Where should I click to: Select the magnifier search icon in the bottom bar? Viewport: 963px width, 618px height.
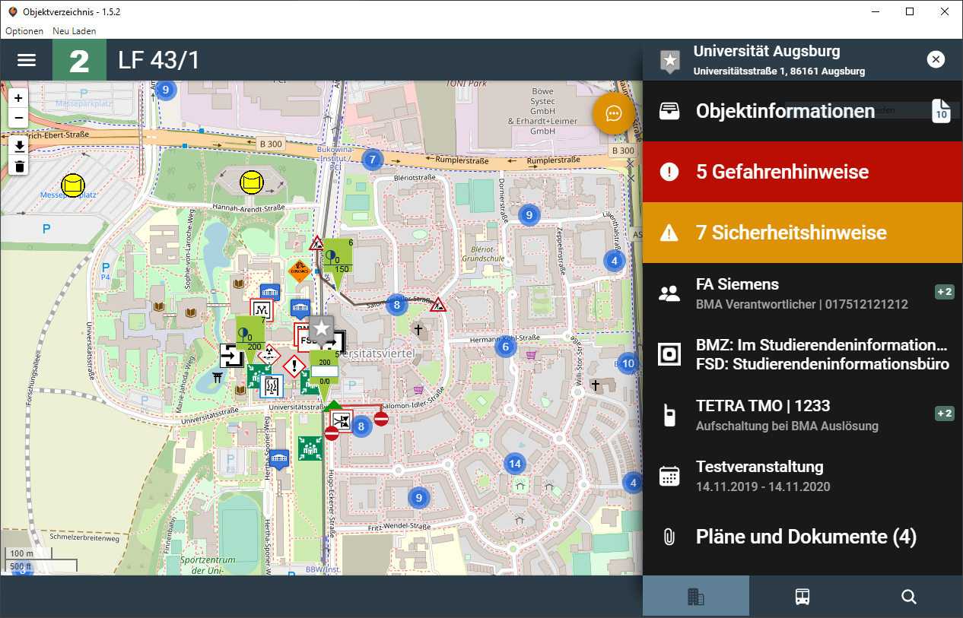[908, 597]
